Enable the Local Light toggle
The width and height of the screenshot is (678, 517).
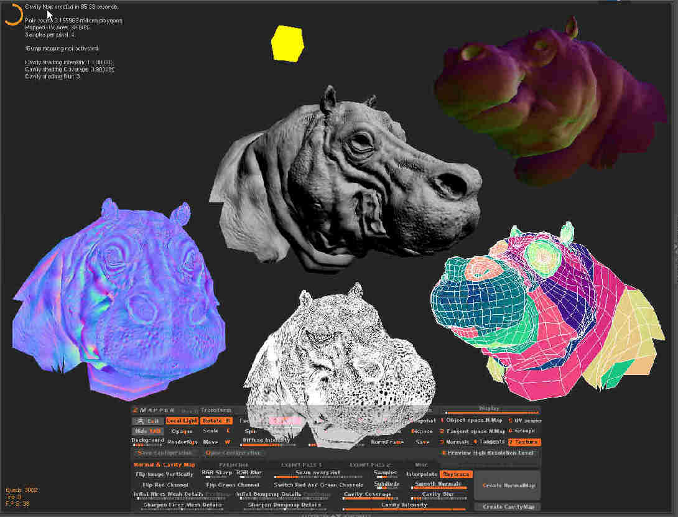[182, 421]
